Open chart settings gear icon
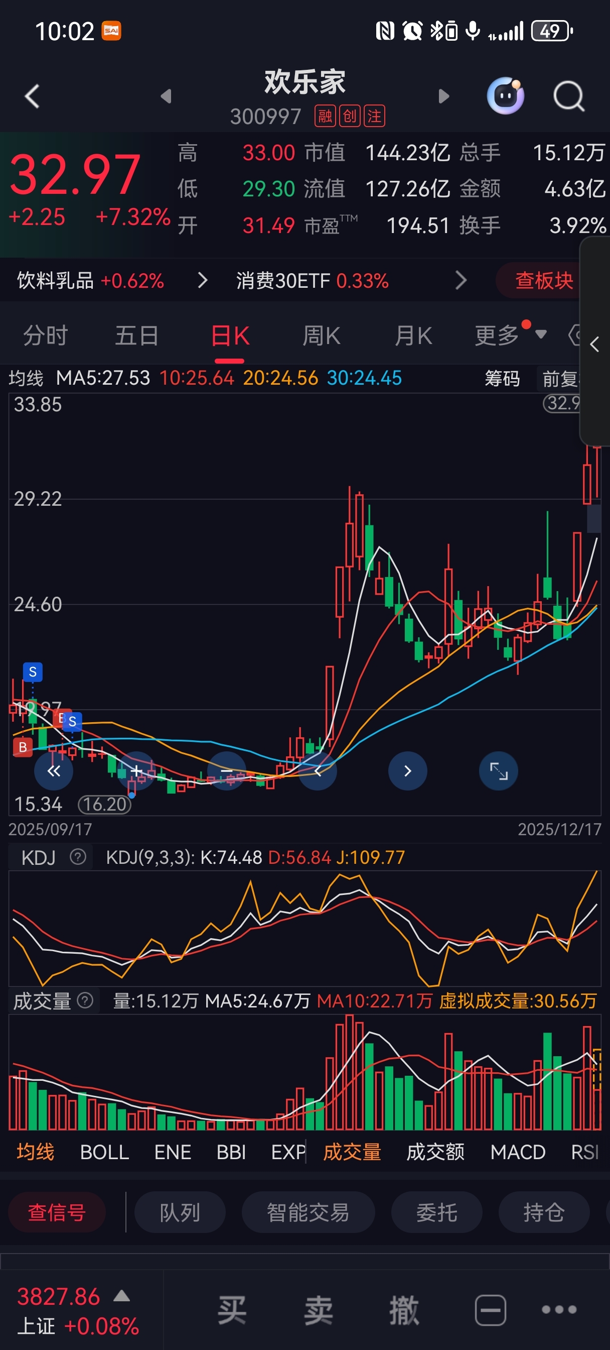The image size is (610, 1350). (574, 335)
